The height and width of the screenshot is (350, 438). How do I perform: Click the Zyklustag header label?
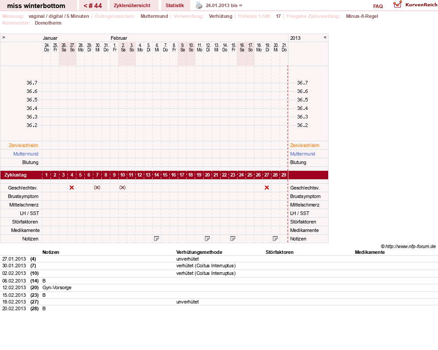click(16, 175)
